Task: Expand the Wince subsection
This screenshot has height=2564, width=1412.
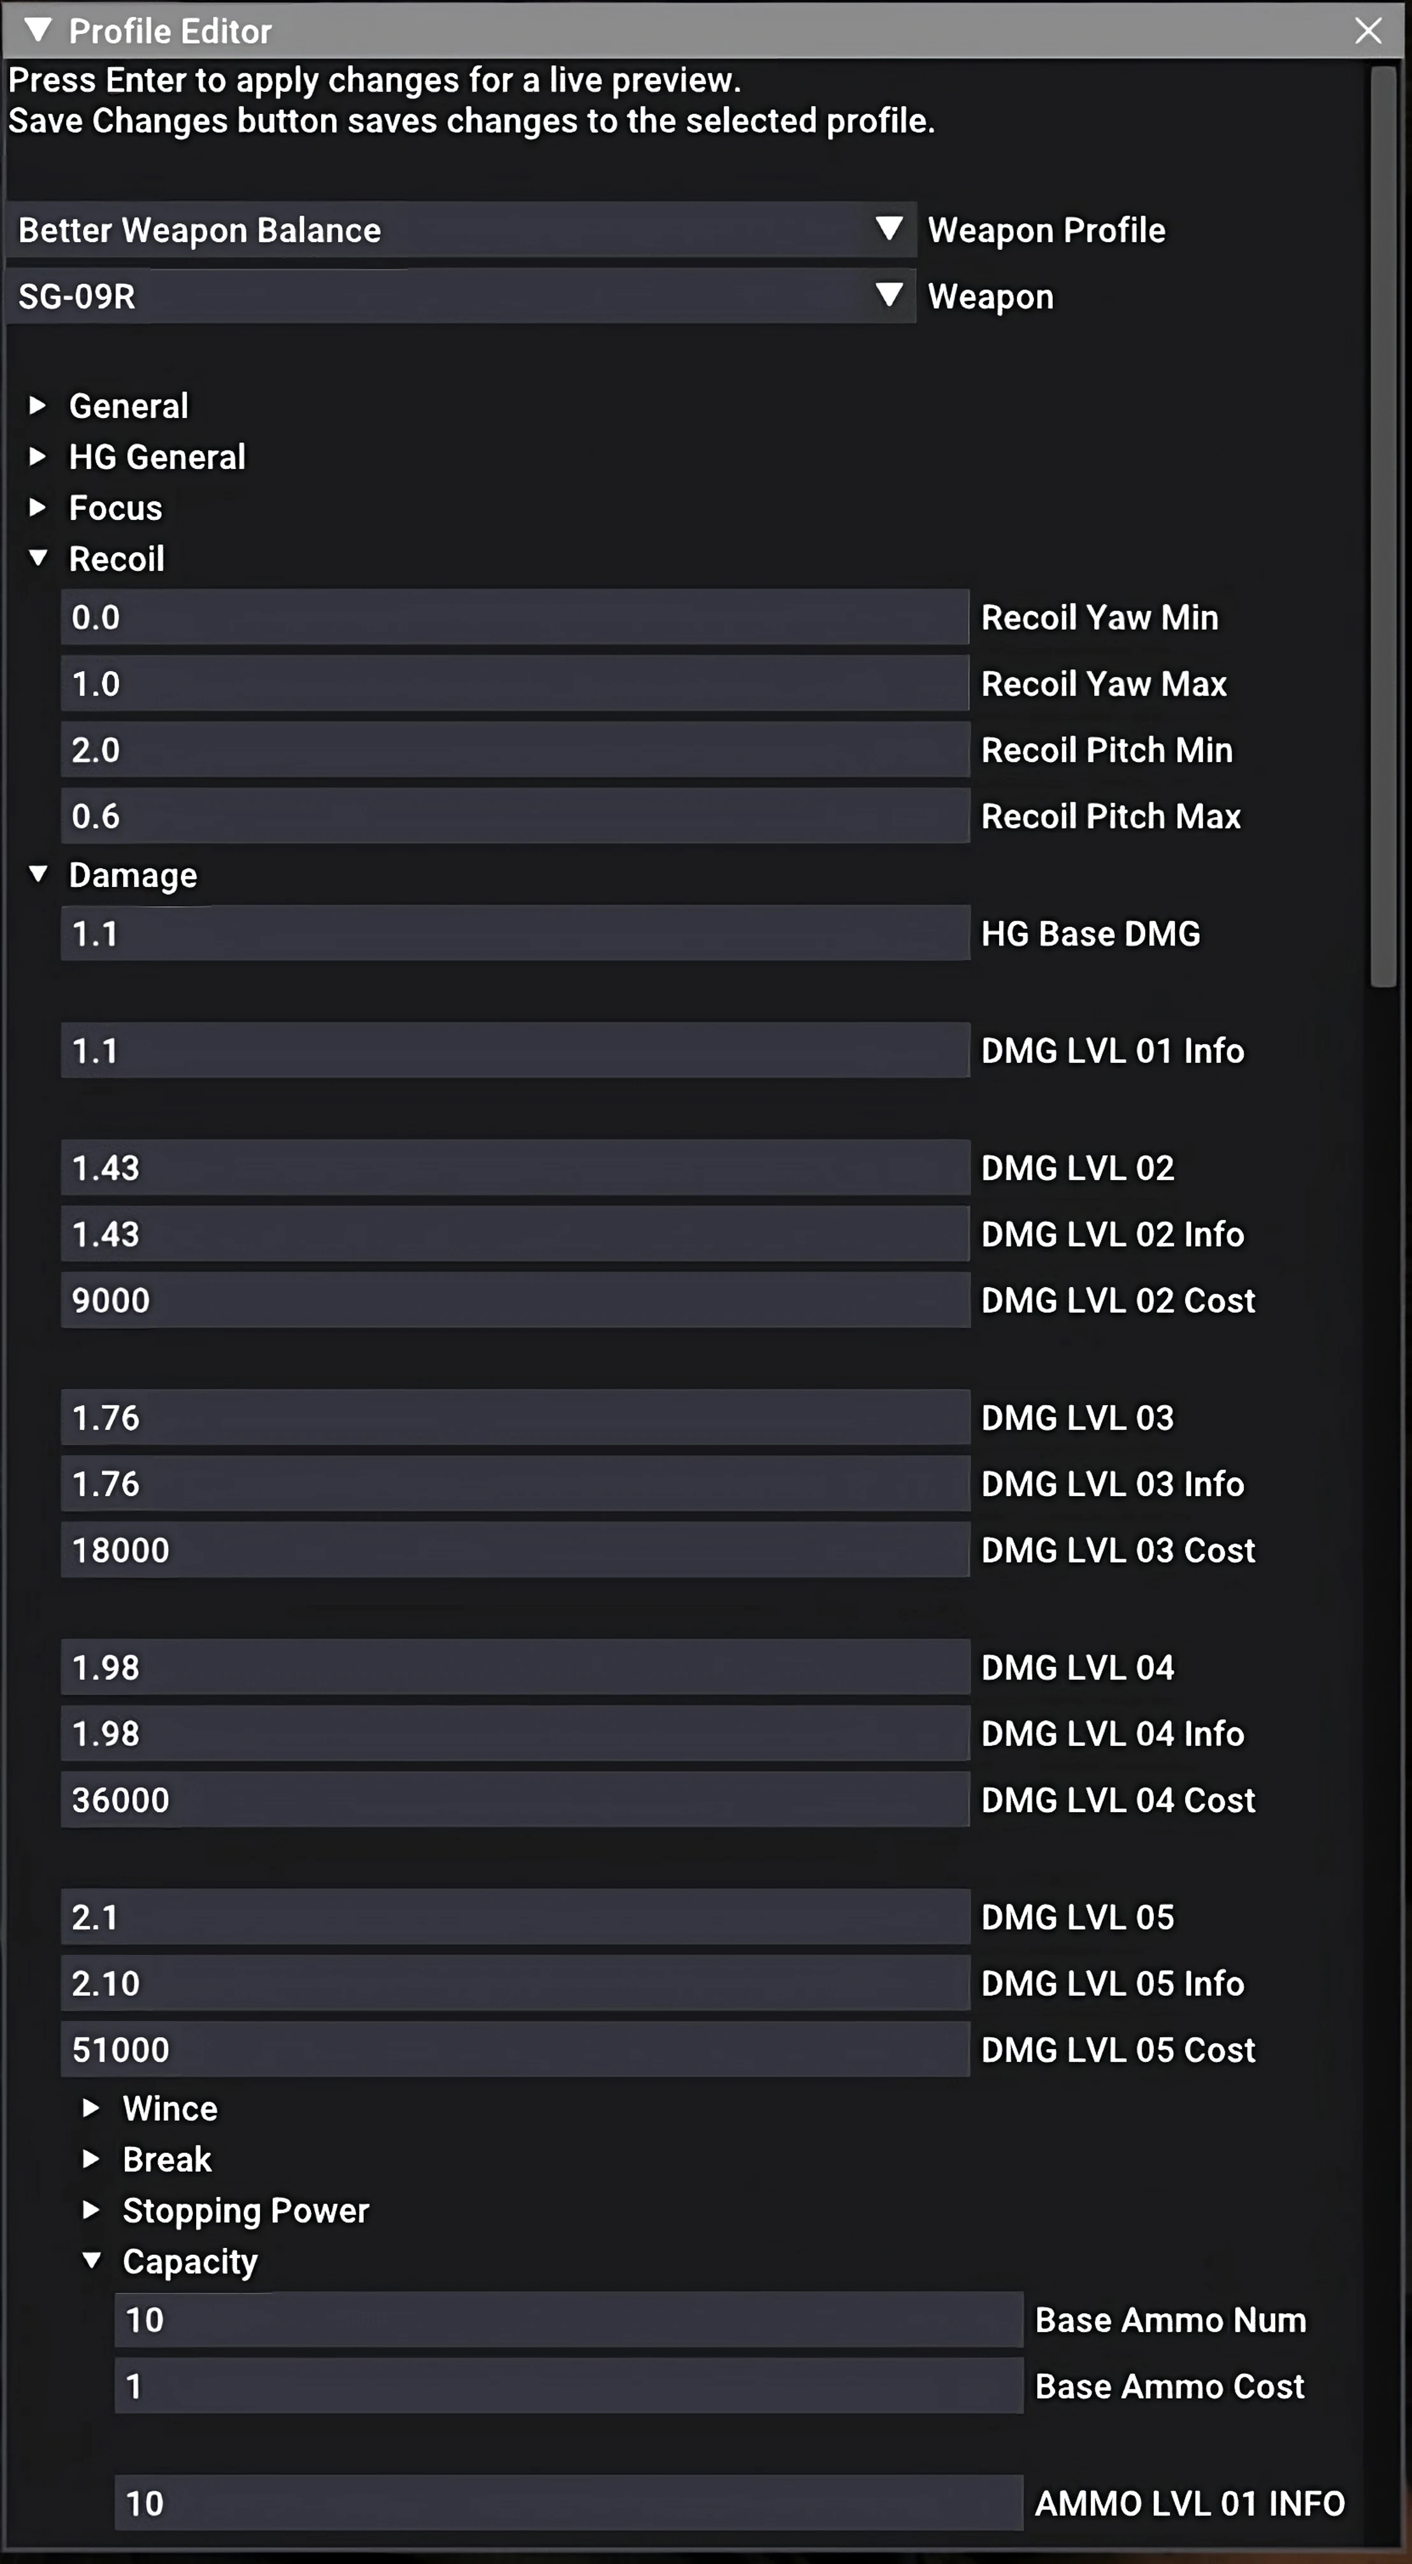Action: 92,2107
